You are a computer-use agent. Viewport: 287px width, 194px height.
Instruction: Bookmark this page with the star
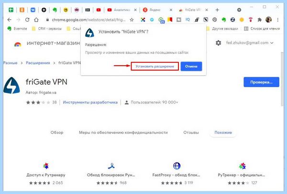tap(132, 20)
